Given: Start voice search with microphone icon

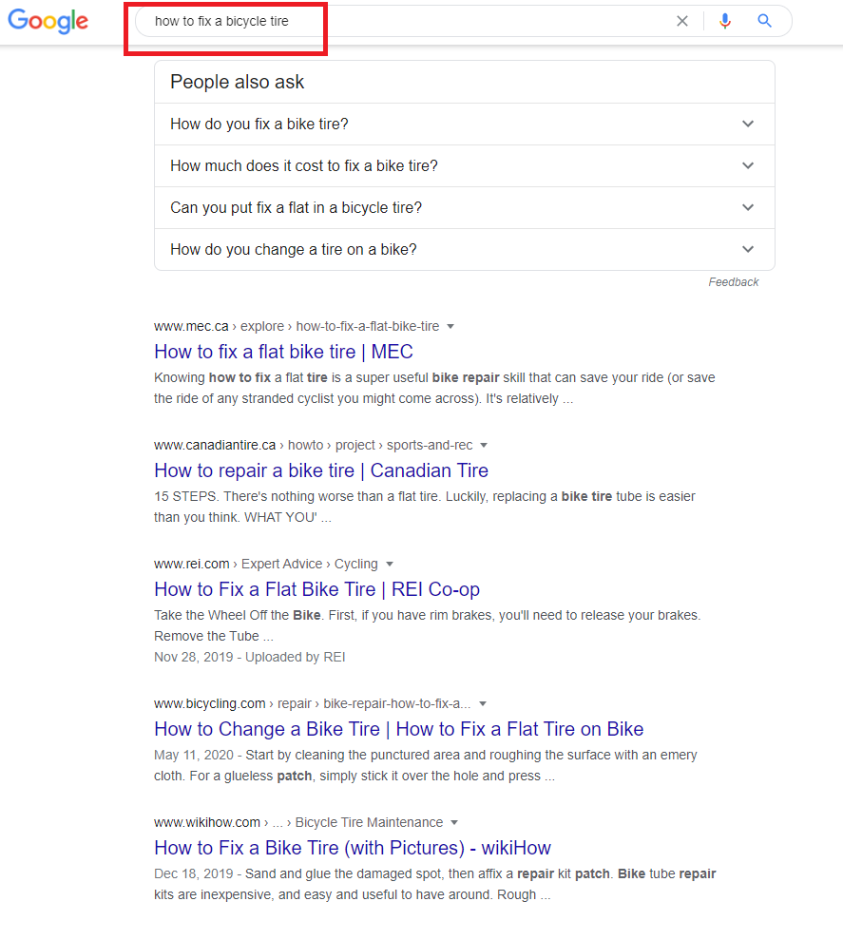Looking at the screenshot, I should [725, 21].
